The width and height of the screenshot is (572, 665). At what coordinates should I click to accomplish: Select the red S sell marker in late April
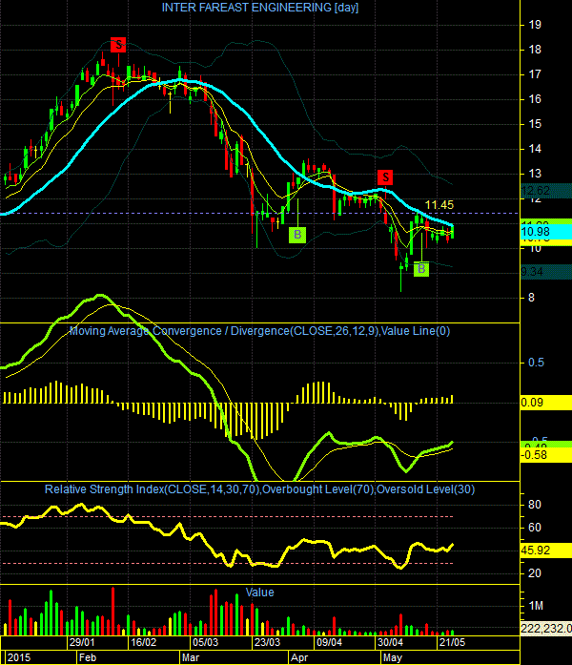pos(385,177)
